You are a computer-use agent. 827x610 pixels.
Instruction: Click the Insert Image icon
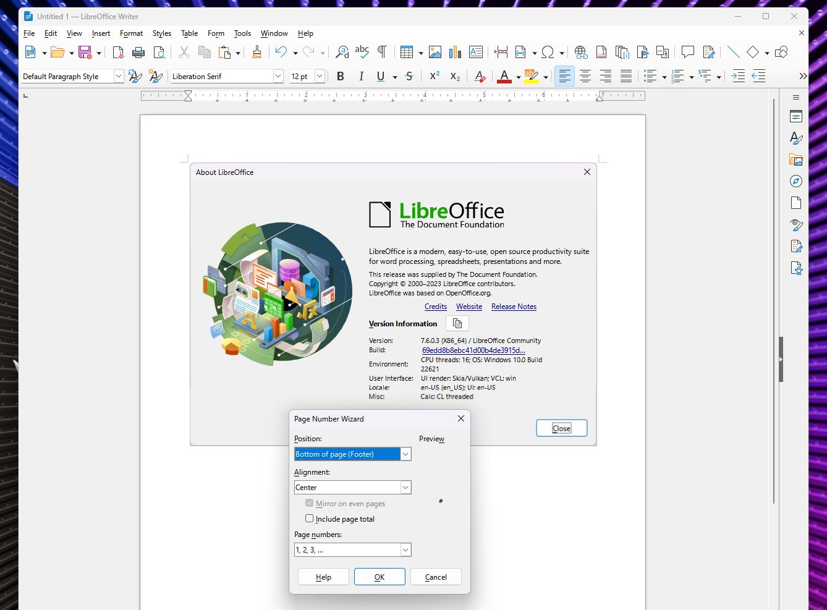[x=435, y=53]
